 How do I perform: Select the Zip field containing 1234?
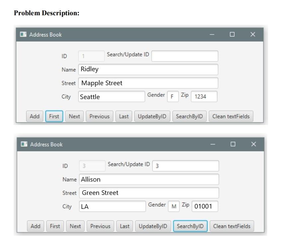pyautogui.click(x=204, y=96)
